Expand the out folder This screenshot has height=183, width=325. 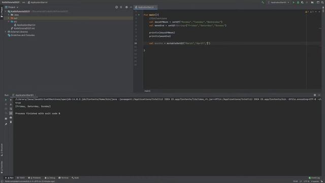point(9,18)
